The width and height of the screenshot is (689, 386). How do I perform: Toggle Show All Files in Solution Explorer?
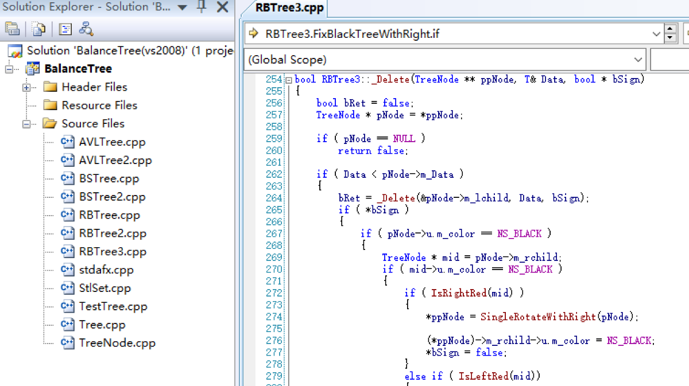point(39,29)
